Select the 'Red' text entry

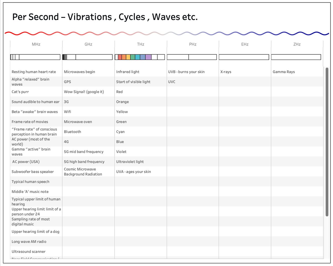(119, 92)
